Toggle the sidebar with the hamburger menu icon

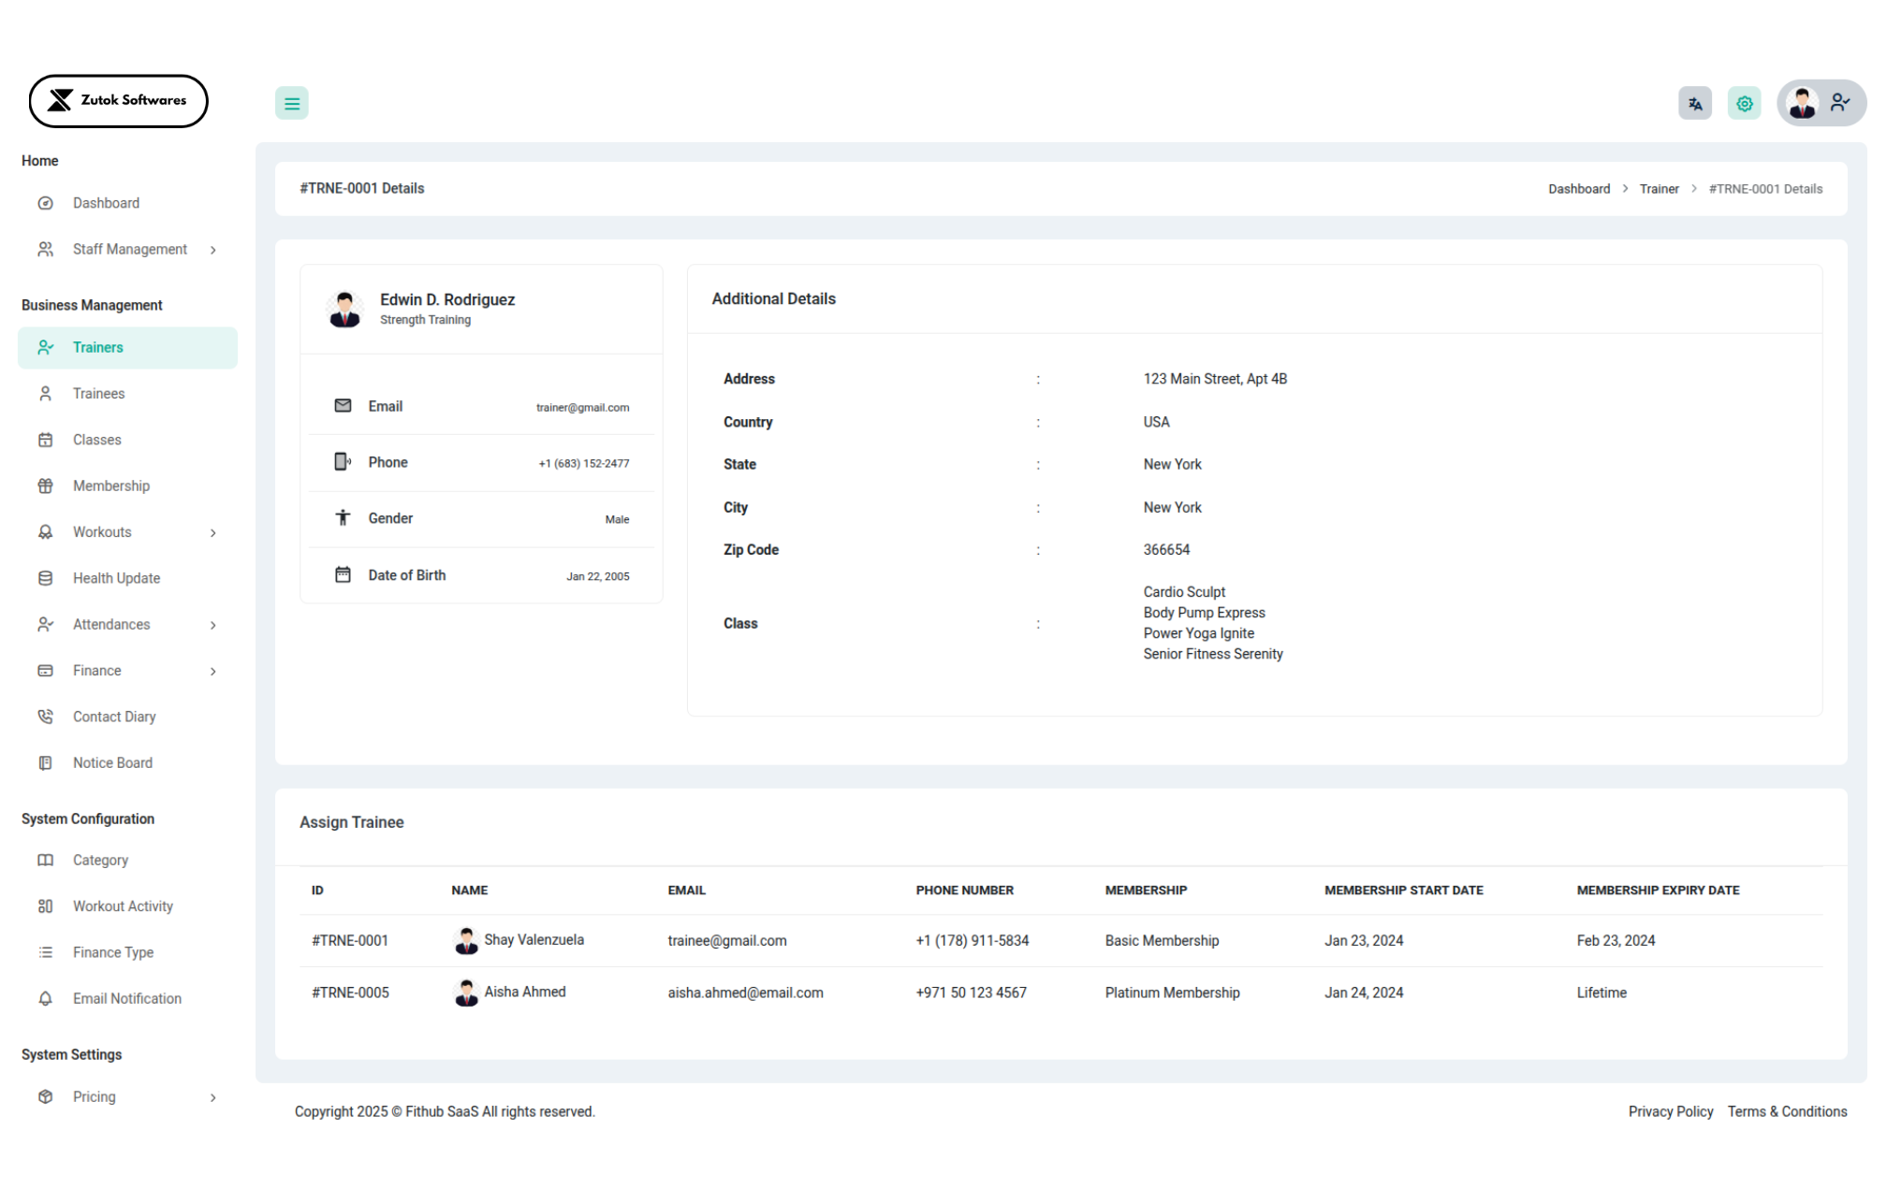point(291,104)
